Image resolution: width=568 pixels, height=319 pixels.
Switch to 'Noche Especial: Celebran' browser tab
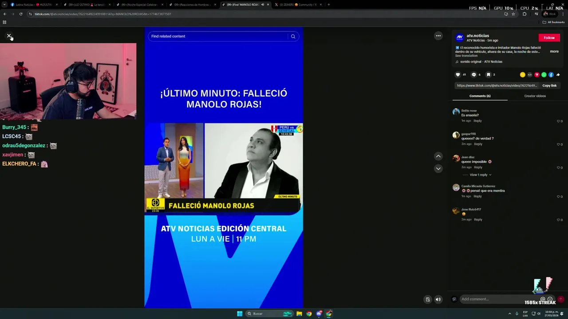click(139, 4)
